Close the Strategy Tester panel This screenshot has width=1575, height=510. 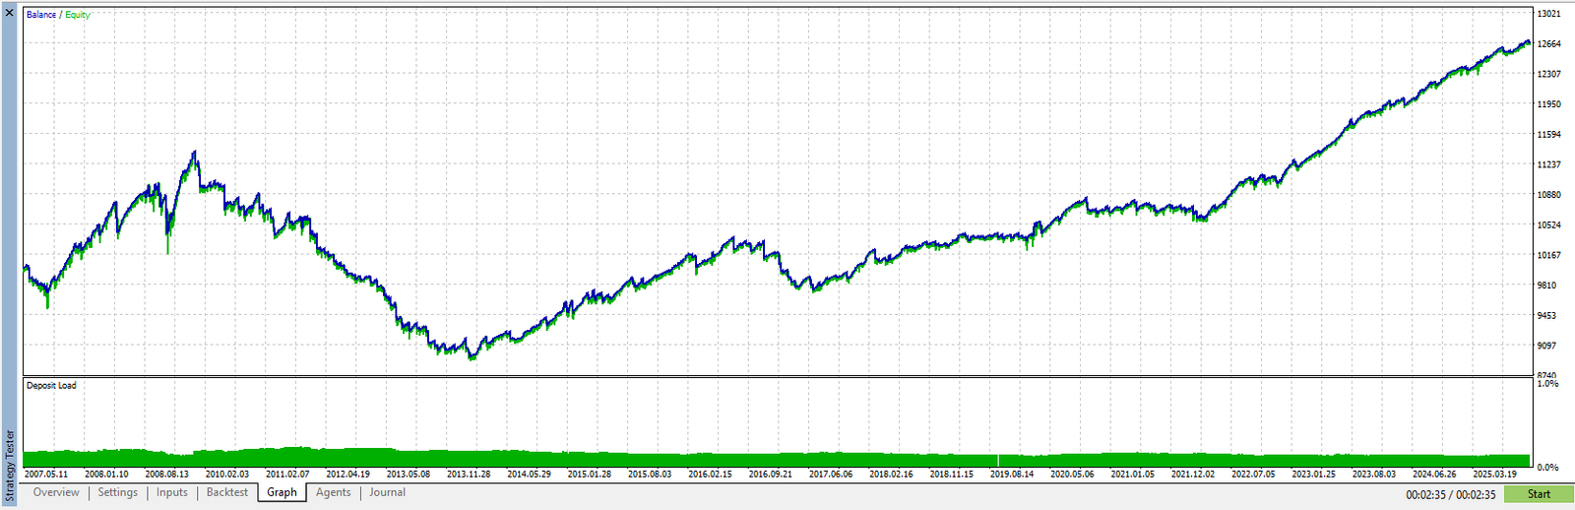(10, 13)
